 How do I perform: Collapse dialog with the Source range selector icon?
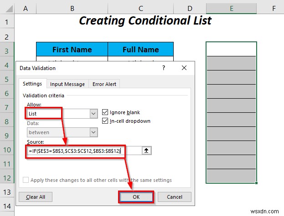pos(146,151)
